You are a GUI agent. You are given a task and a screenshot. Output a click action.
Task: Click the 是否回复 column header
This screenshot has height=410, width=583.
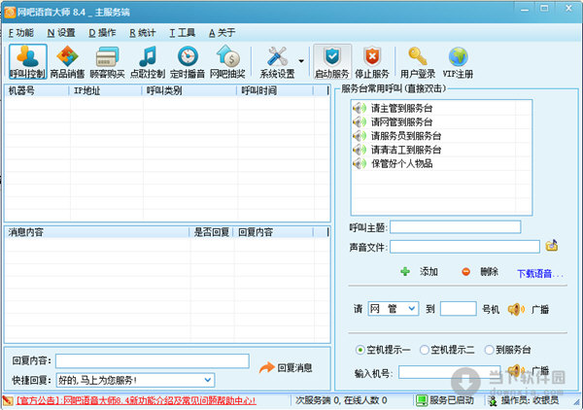click(x=212, y=232)
